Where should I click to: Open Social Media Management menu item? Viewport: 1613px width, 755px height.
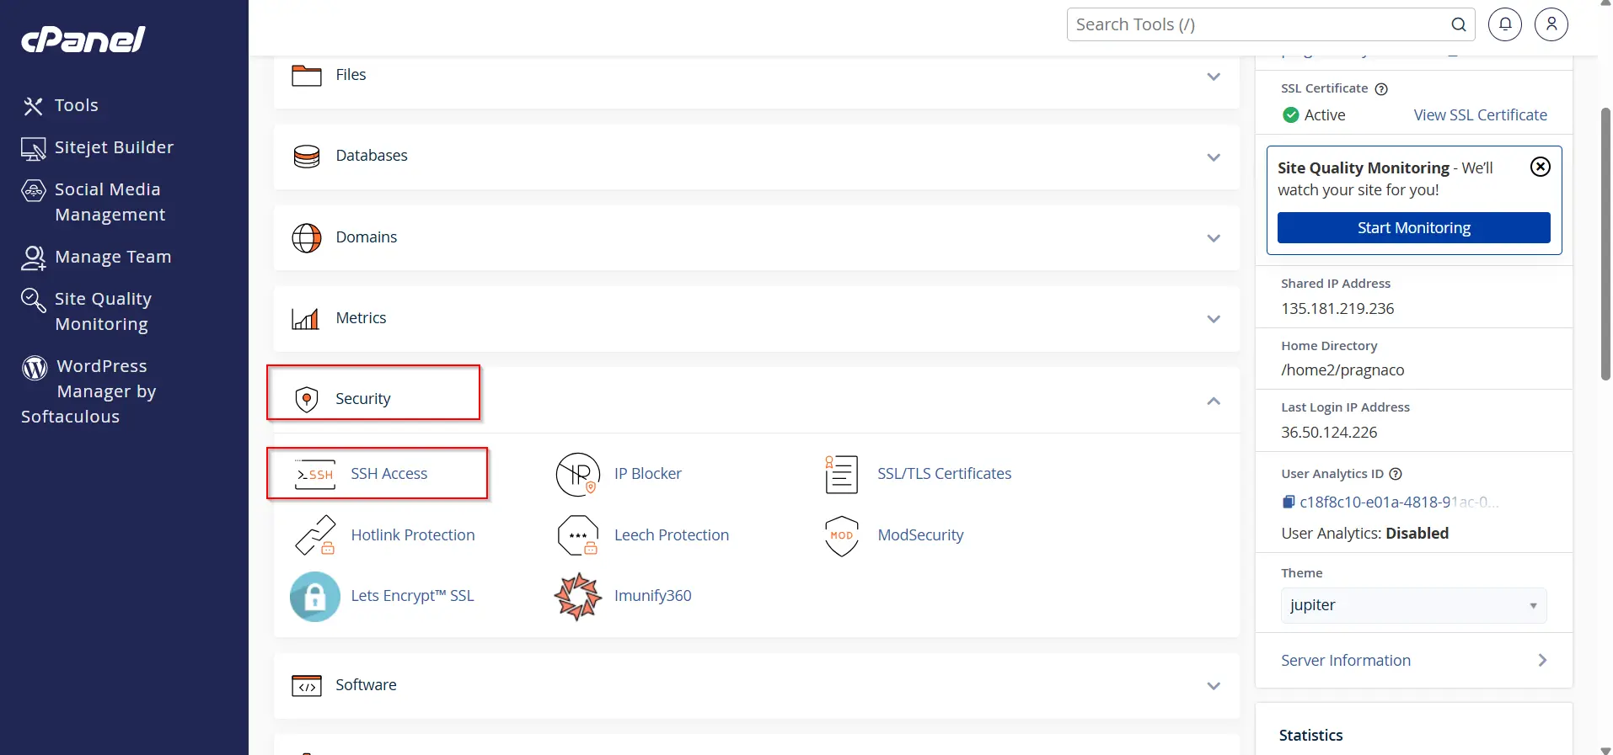click(110, 202)
